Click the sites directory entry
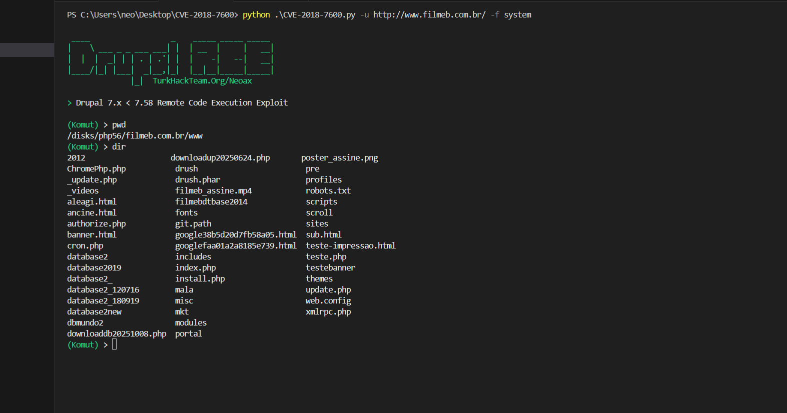This screenshot has width=787, height=413. [x=317, y=224]
